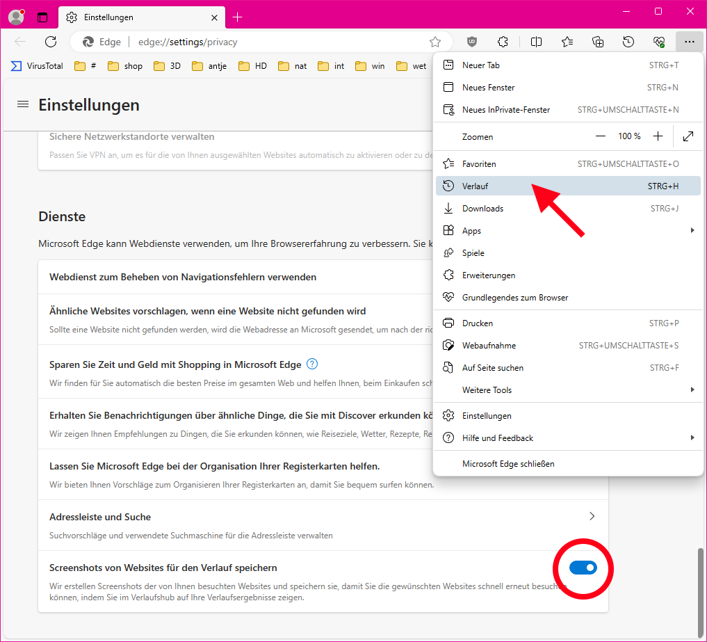Open the 3D bookmarks folder
This screenshot has width=707, height=642.
pos(168,66)
